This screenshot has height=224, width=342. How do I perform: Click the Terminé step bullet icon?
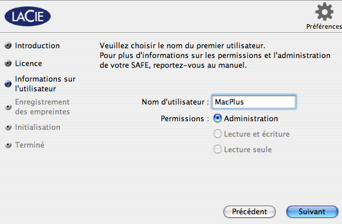8,145
